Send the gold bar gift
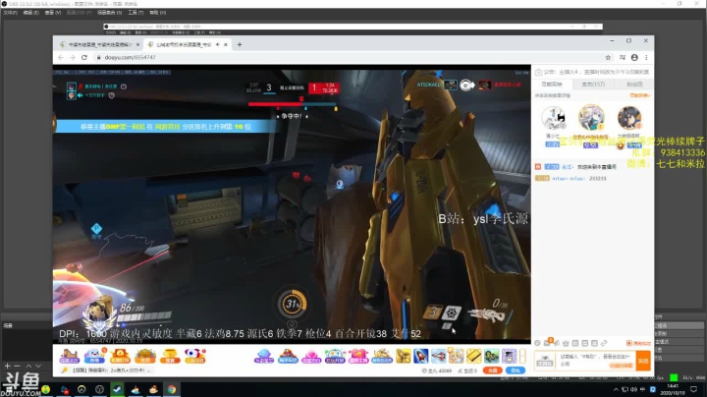Image resolution: width=707 pixels, height=397 pixels. pos(474,356)
